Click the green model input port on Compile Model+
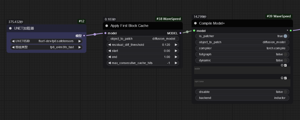This screenshot has height=120, width=300. point(194,31)
